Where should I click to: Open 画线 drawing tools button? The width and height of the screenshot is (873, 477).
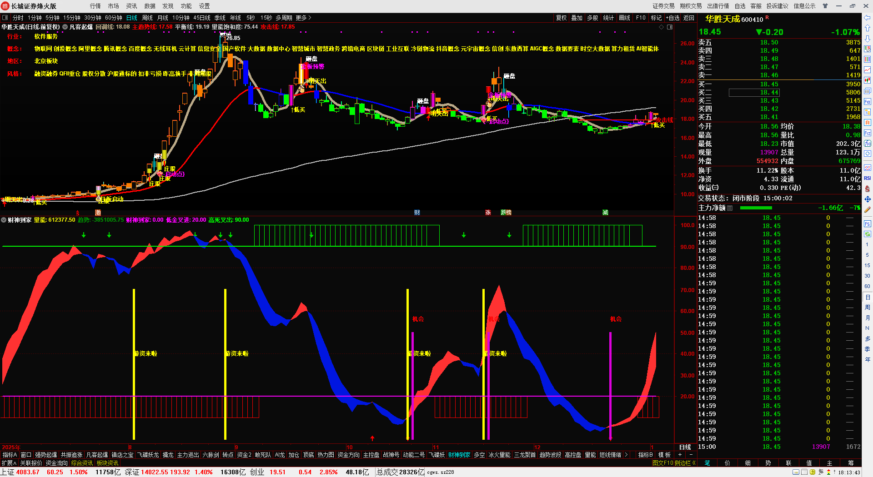[625, 18]
